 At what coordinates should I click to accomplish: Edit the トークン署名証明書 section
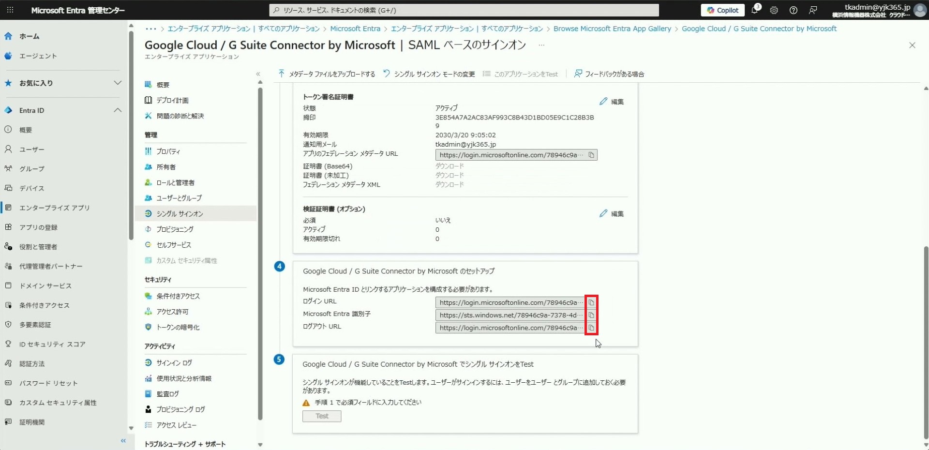(x=612, y=102)
